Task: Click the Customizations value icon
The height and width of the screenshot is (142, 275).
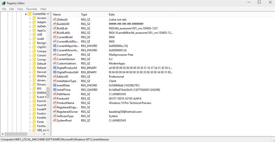Action: point(55,63)
